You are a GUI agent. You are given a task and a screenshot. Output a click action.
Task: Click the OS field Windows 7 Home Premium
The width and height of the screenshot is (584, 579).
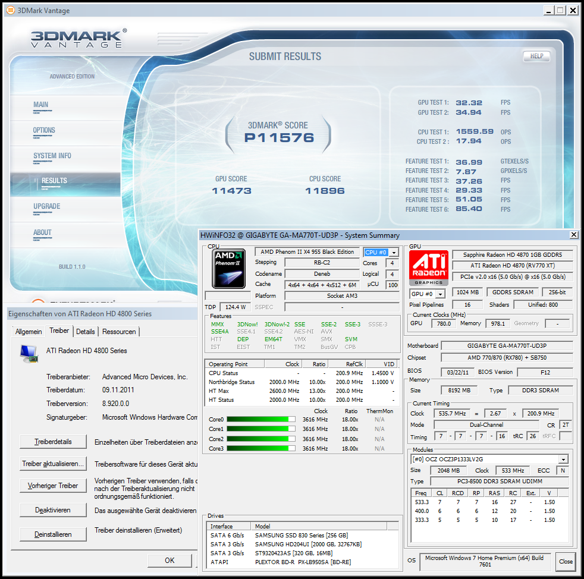click(485, 562)
